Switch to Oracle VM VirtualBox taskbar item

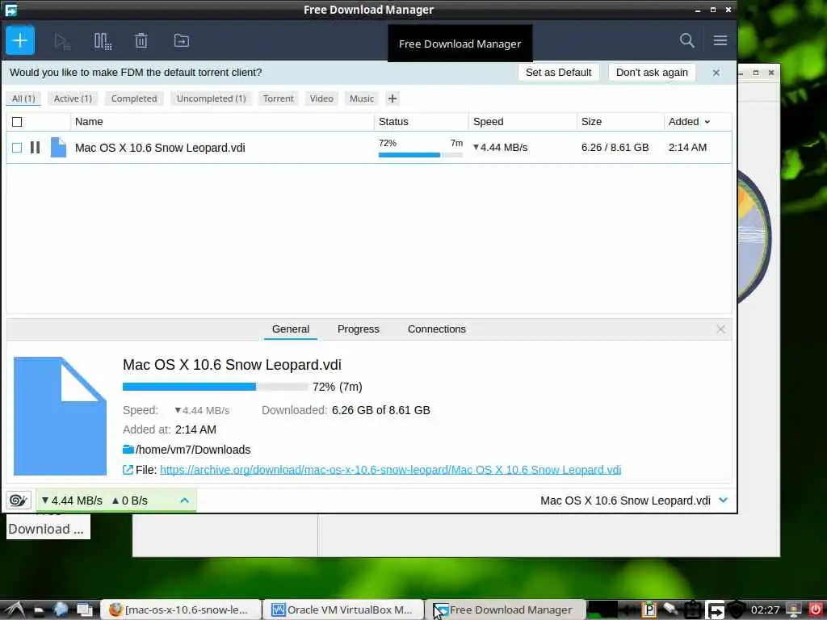coord(343,610)
